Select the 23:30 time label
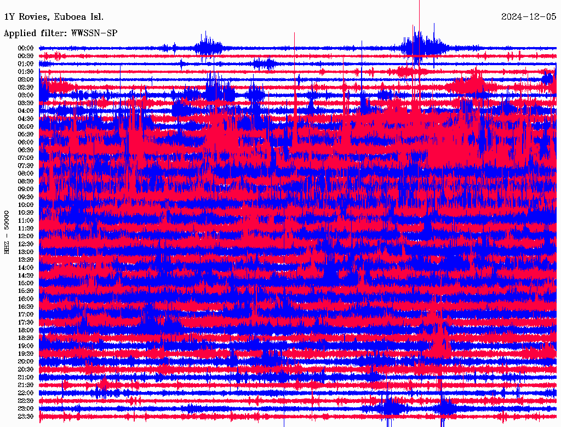561x427 pixels. coord(26,416)
